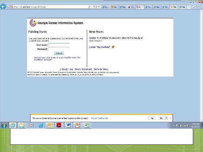Viewport: 203px width, 152px height.
Task: Dismiss the password notification bar with X
Action: pos(171,119)
